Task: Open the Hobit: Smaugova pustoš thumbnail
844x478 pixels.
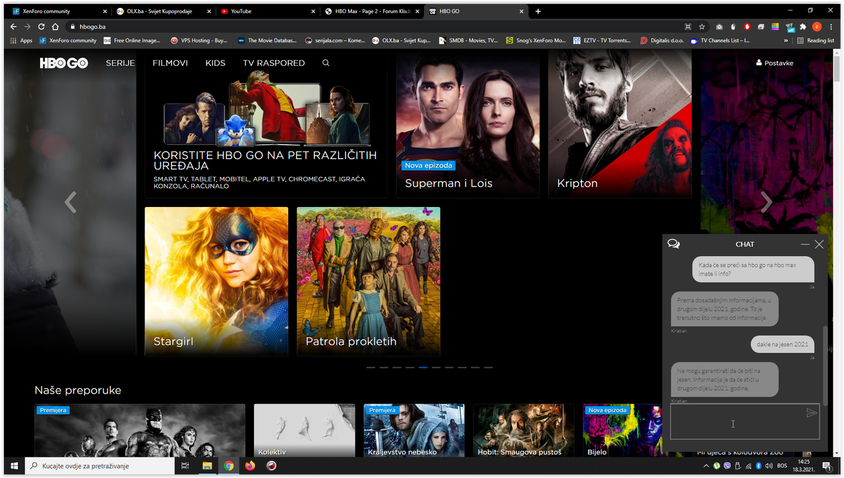Action: [524, 431]
